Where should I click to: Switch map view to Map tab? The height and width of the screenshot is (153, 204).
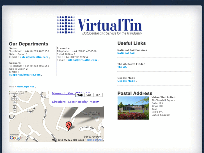click(x=80, y=95)
